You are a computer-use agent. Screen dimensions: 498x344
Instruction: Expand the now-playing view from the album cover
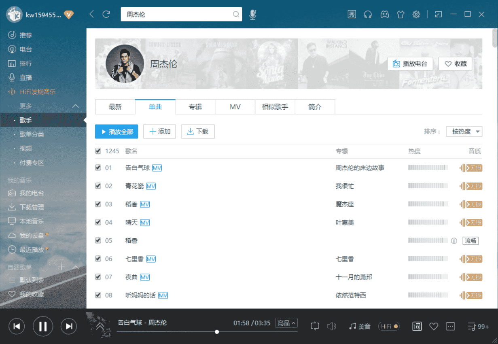click(99, 325)
